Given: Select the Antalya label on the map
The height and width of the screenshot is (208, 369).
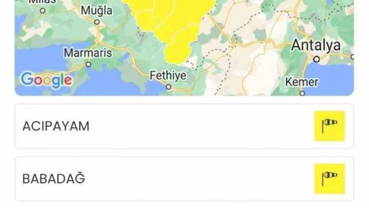Looking at the screenshot, I should click(316, 45).
